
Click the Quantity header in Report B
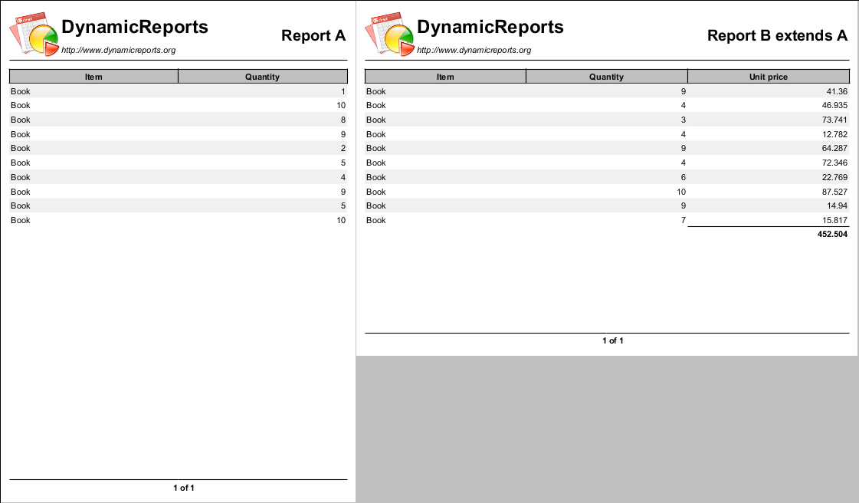606,77
